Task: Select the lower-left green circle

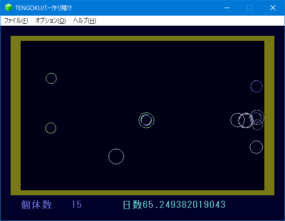Action: (x=51, y=128)
